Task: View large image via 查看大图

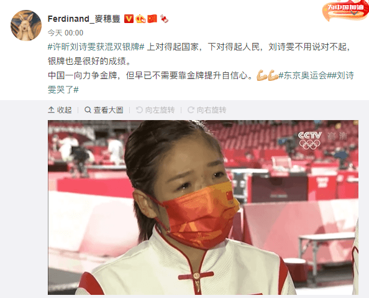Action: click(104, 110)
